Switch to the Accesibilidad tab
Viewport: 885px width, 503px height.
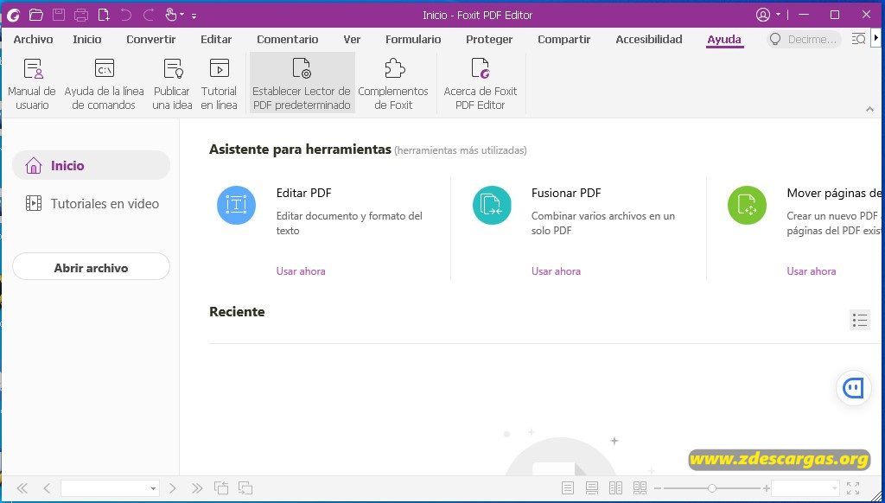649,40
